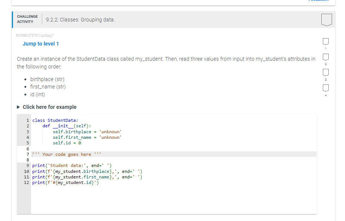Click the Feedback link at top right
Screen dimensions: 345x221
tap(319, 1)
